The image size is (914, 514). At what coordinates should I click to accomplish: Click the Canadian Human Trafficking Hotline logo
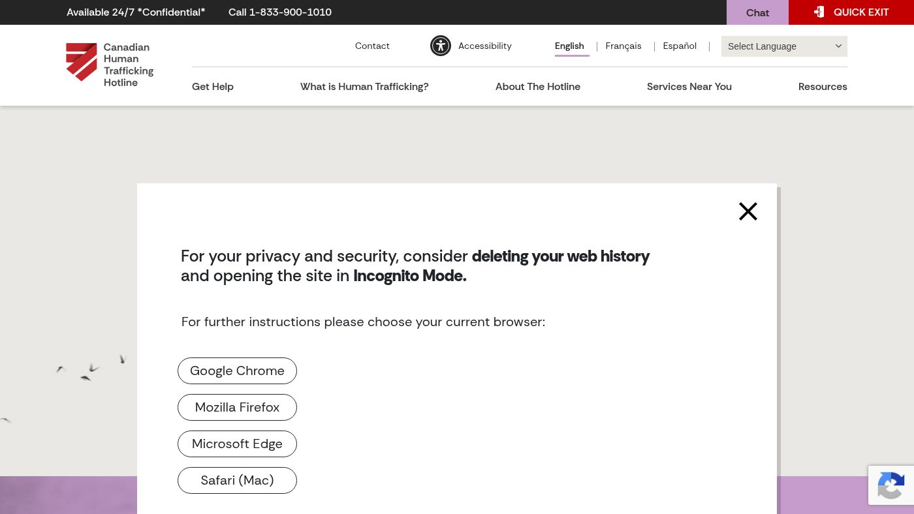coord(110,65)
